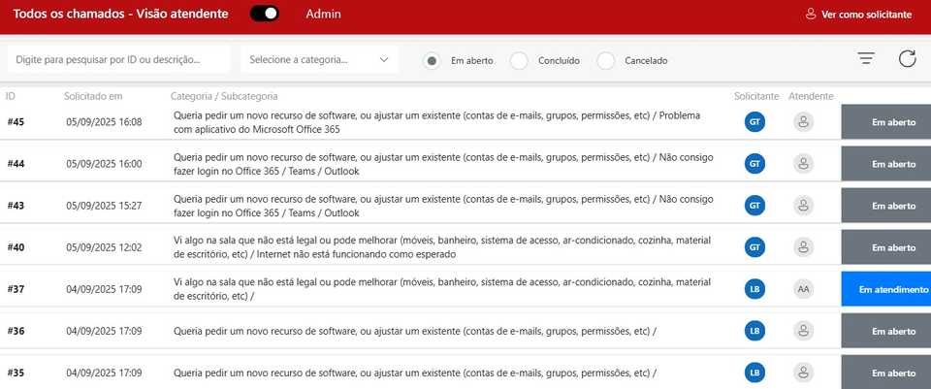Click the unassigned attendant icon for ticket #44

pos(803,163)
